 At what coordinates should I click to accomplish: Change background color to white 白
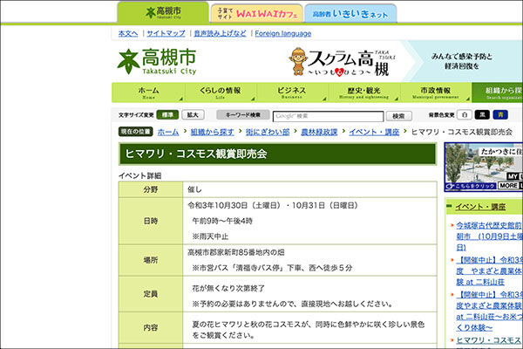pyautogui.click(x=465, y=115)
